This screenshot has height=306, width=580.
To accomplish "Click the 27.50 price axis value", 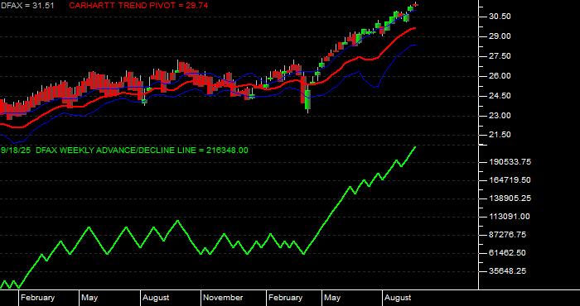I will click(x=500, y=56).
